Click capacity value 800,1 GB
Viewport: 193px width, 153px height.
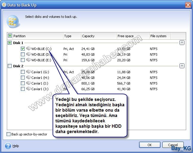(88, 83)
